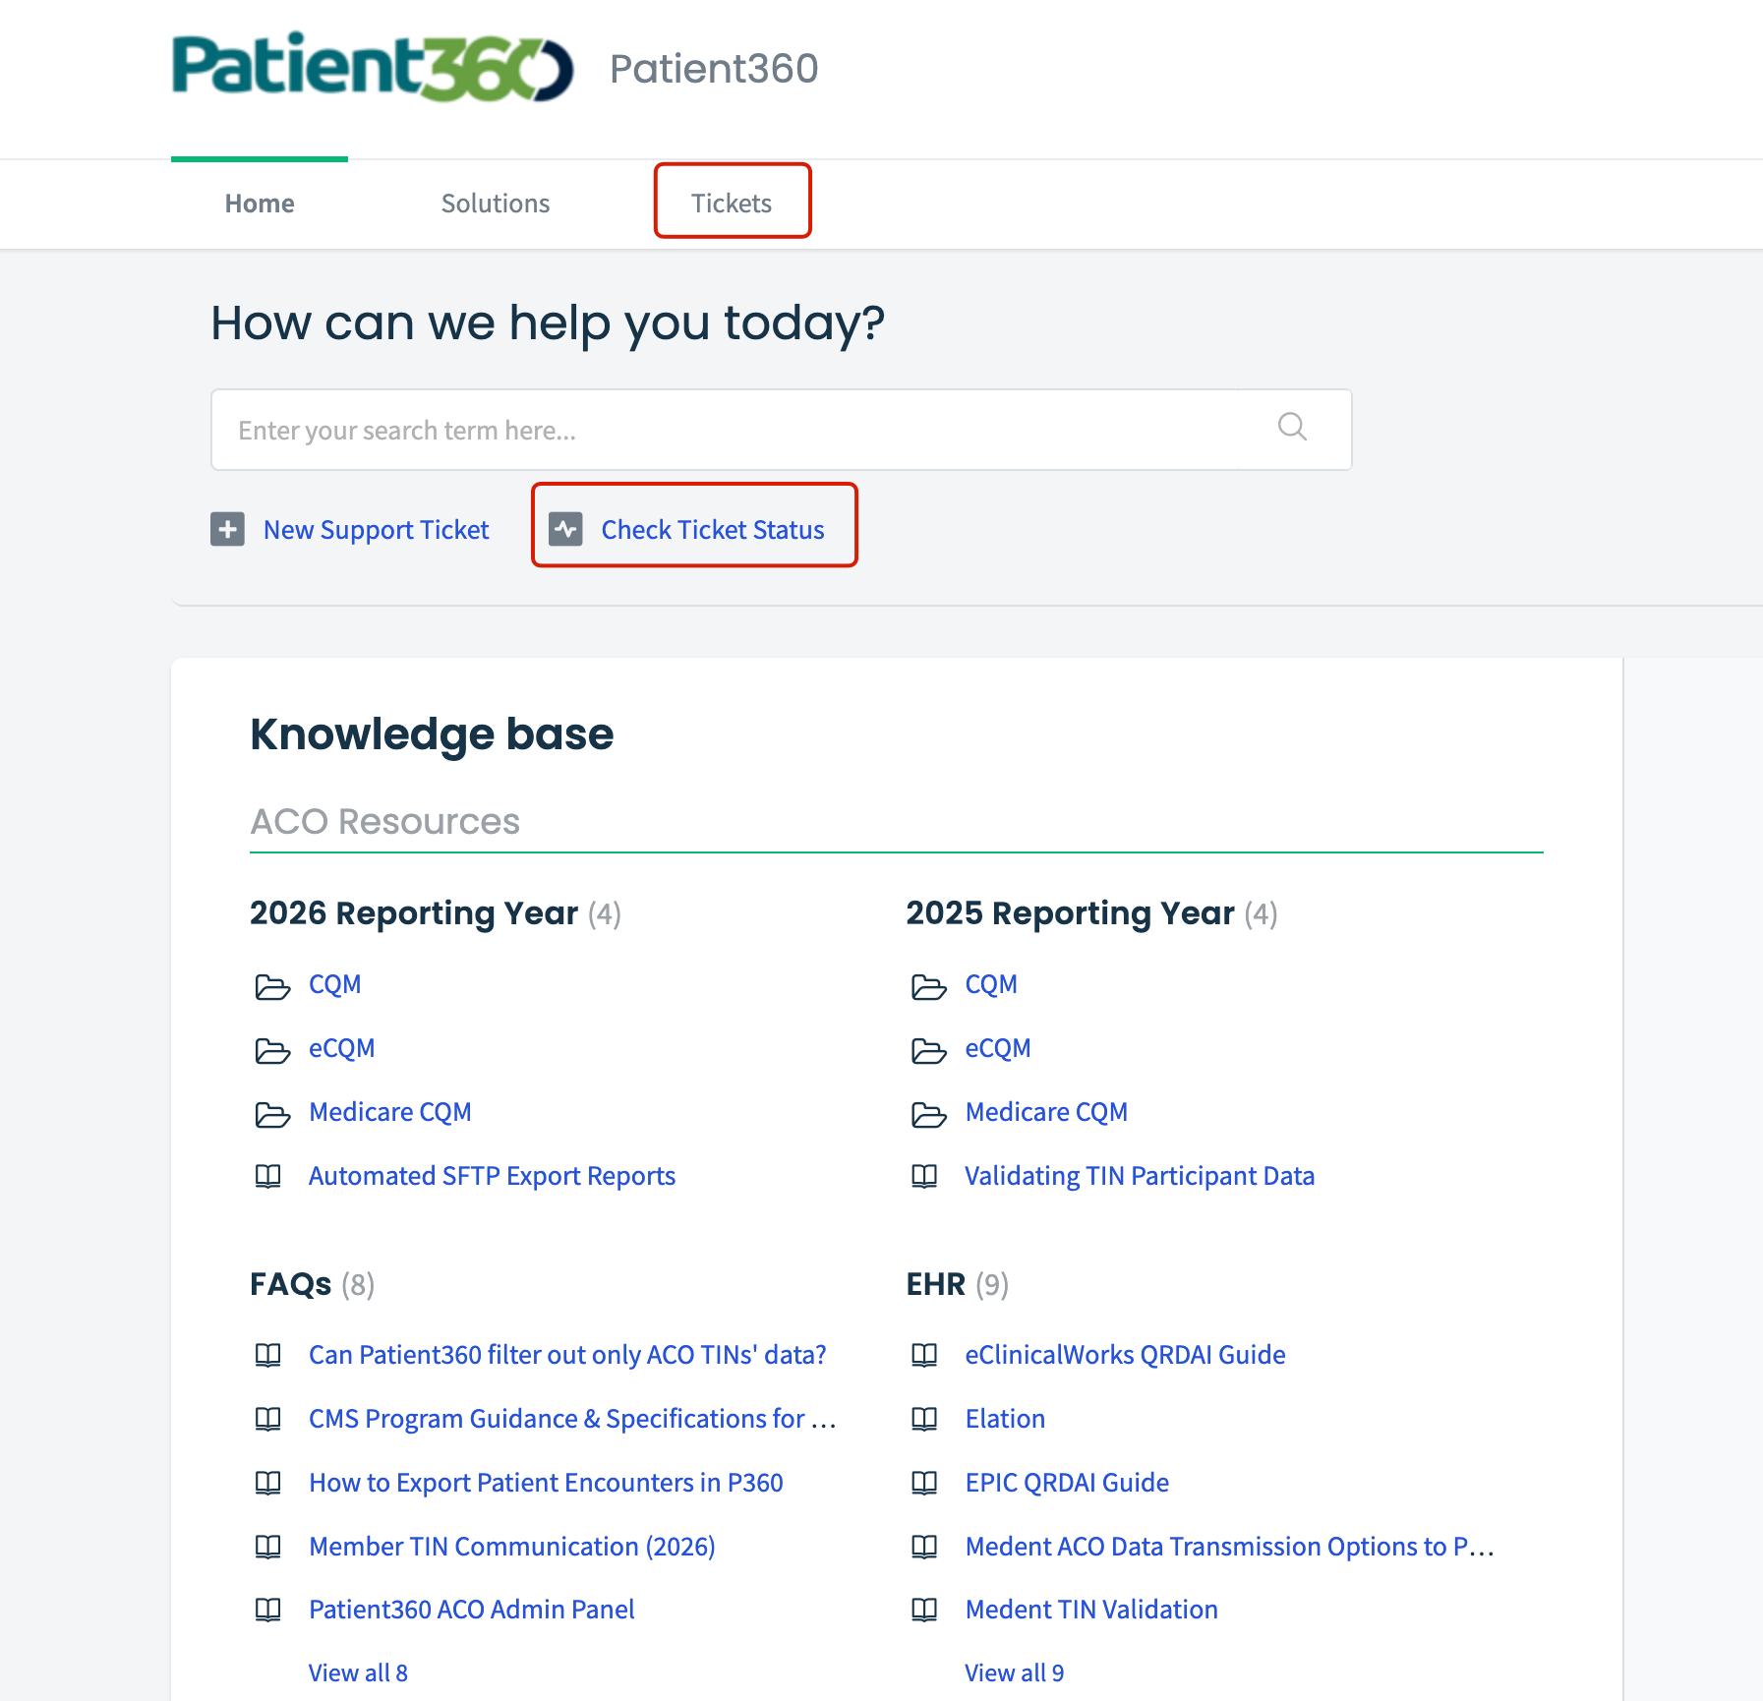Open the Check Ticket Status link
This screenshot has height=1701, width=1763.
713,530
